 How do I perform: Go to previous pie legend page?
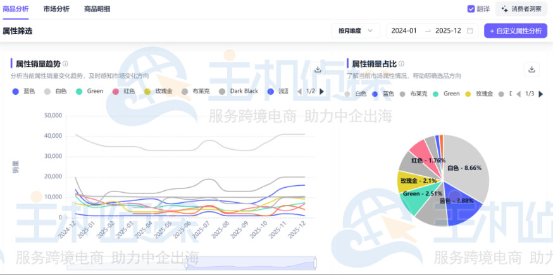[x=518, y=94]
